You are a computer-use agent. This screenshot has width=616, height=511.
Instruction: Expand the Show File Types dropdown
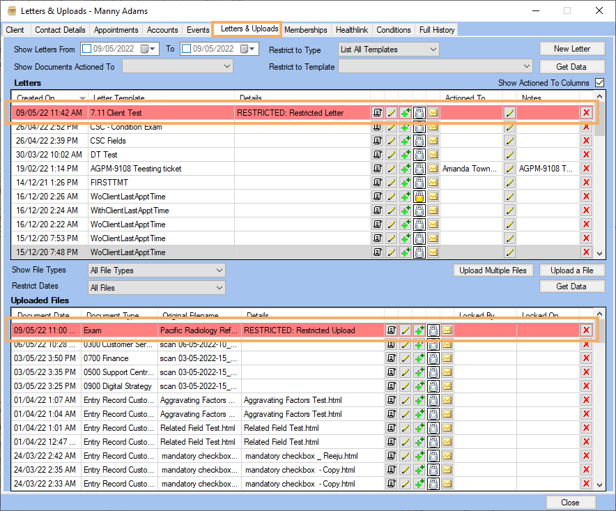[x=157, y=270]
